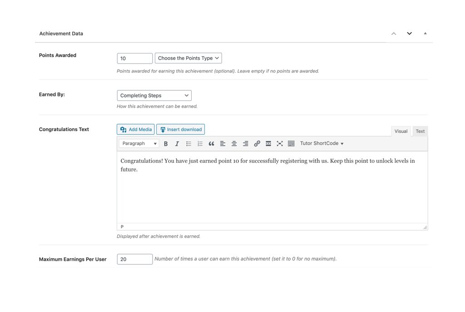Insert the Read More tag
The image size is (465, 312).
coord(268,143)
